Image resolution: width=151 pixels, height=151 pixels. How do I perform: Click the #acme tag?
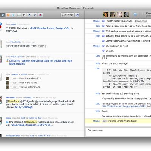42,46
